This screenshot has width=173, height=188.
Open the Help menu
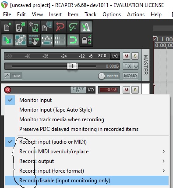coord(156,14)
